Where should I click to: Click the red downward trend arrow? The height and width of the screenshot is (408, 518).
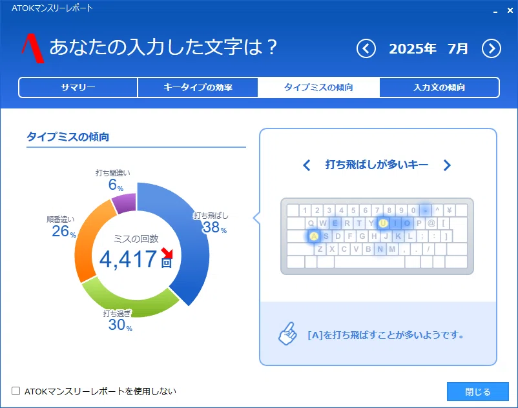point(167,253)
